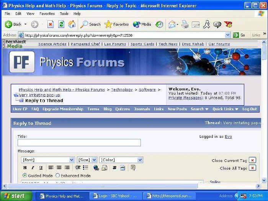Click the Close All Tags X button
The image size is (268, 201).
click(252, 168)
